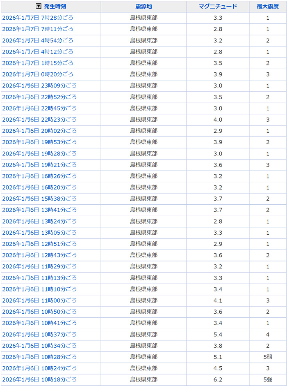The image size is (287, 386).
Task: Open the 2026年1月6日 10時37分ごろ earthquake entry
Action: [x=39, y=334]
